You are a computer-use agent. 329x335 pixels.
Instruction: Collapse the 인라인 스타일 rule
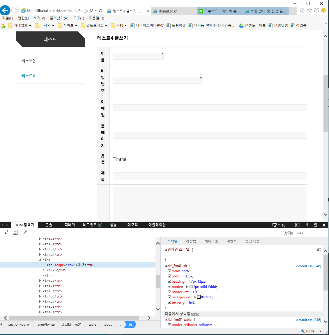(166, 250)
